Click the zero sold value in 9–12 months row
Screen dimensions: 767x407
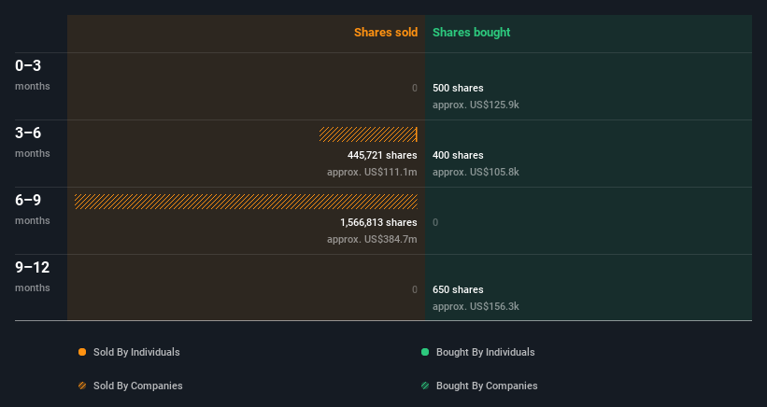415,289
